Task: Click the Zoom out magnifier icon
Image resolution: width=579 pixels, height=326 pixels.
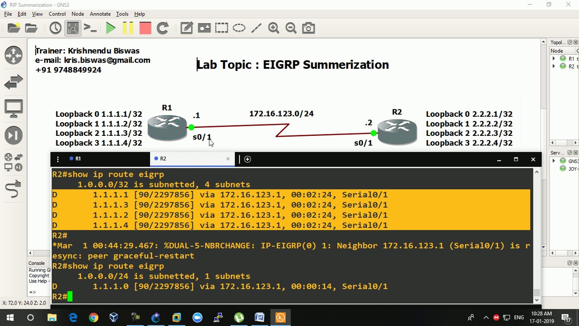Action: [x=291, y=28]
